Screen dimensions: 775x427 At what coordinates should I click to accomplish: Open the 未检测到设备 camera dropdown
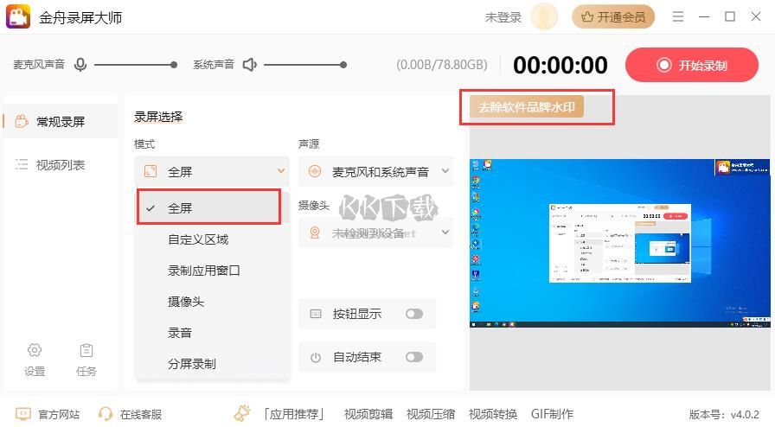click(x=375, y=233)
